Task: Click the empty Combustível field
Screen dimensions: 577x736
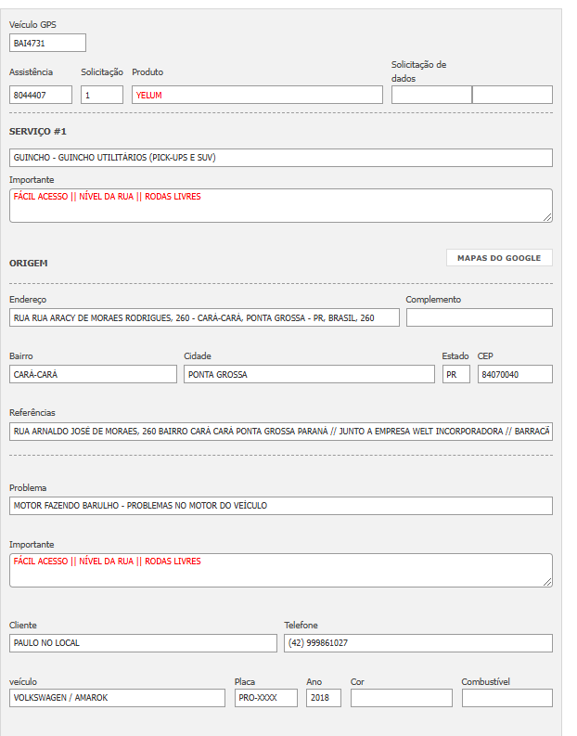Action: [506, 698]
